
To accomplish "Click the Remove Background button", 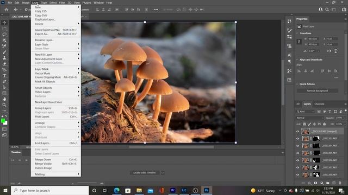I will point(318,90).
